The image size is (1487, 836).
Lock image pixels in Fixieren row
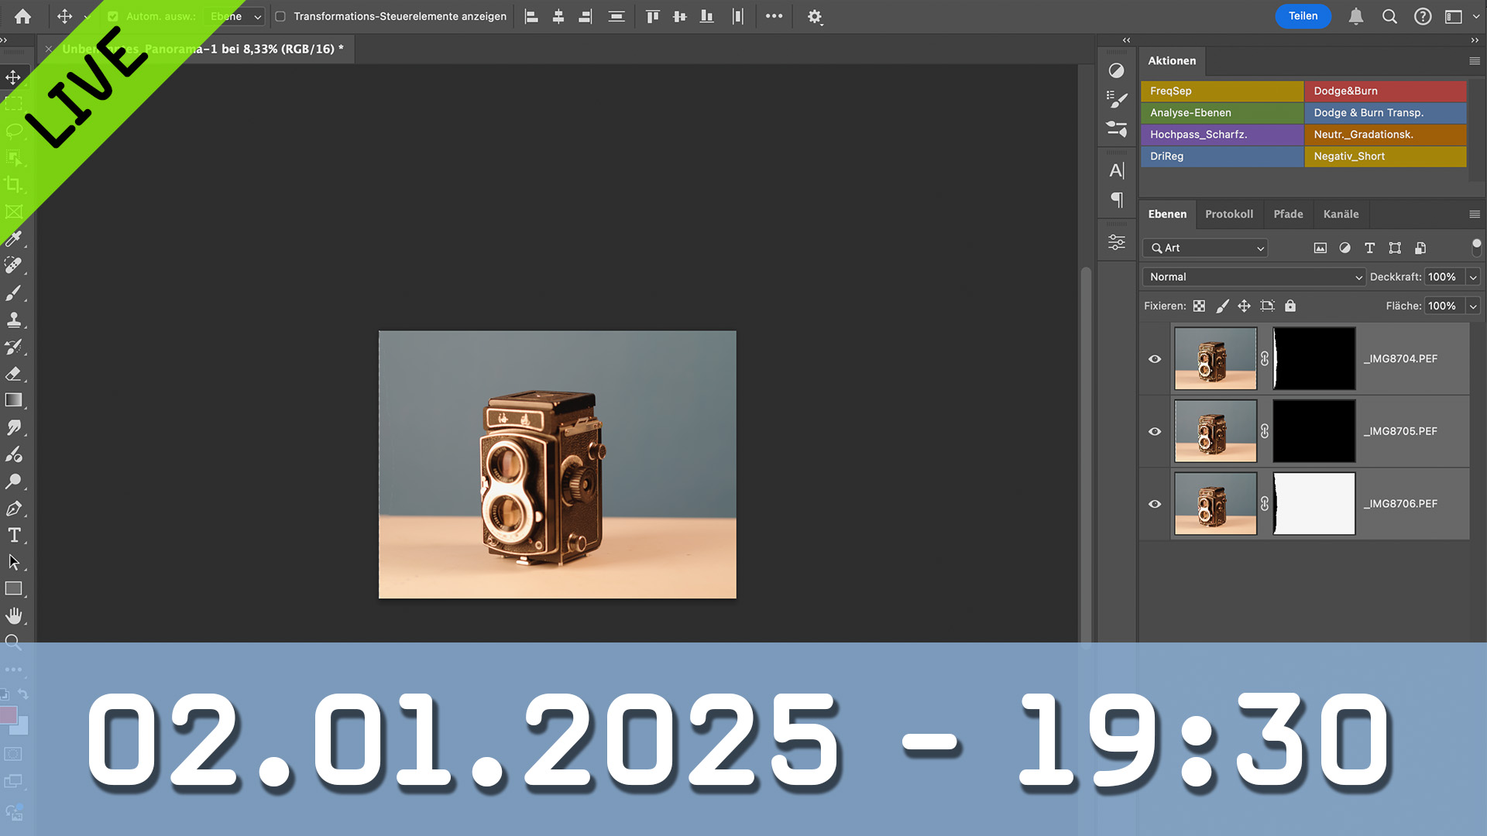(x=1222, y=307)
